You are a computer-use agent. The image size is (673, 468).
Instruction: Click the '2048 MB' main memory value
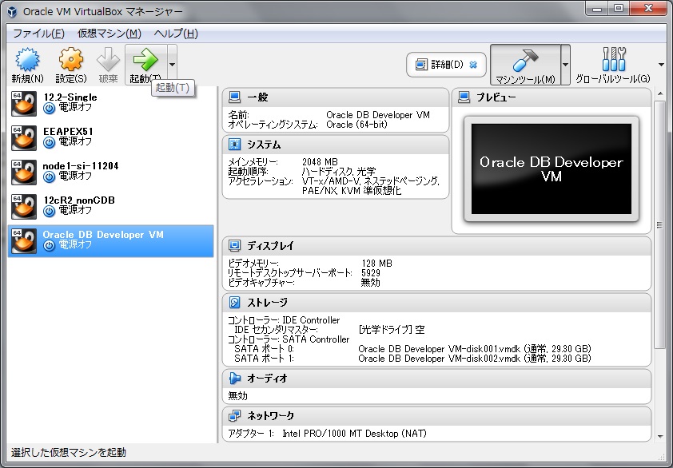click(x=320, y=161)
